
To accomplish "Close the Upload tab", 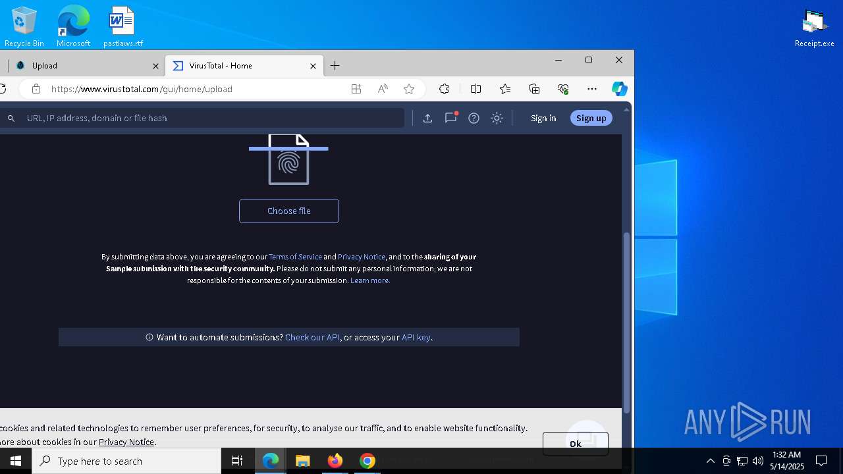I will 156,66.
